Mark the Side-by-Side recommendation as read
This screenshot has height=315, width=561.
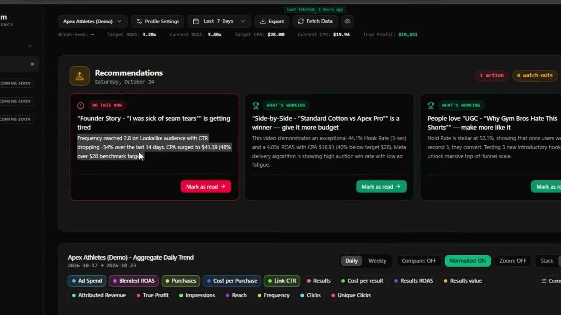[381, 187]
